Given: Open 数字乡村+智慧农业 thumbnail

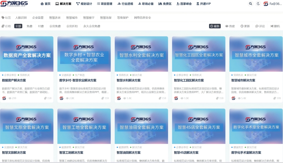Looking at the screenshot, I should pyautogui.click(x=84, y=54).
